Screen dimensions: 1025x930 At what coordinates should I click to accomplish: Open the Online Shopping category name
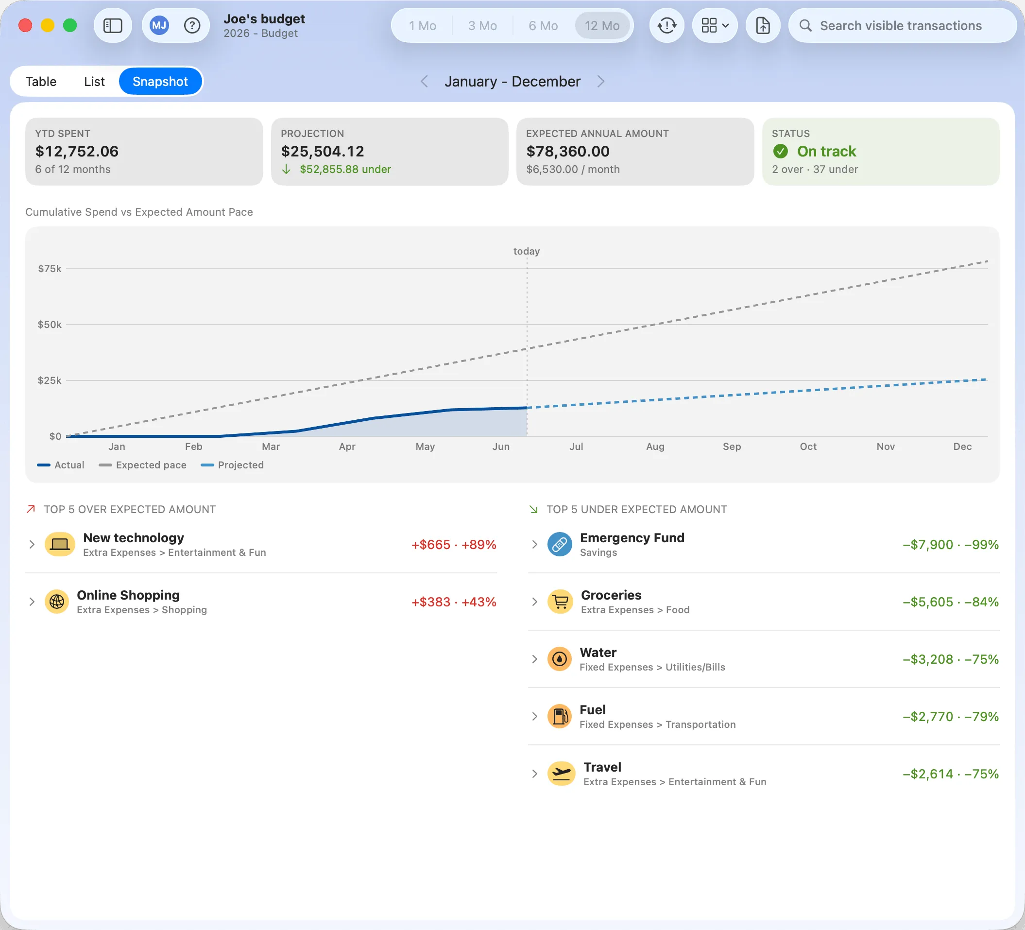pos(128,595)
